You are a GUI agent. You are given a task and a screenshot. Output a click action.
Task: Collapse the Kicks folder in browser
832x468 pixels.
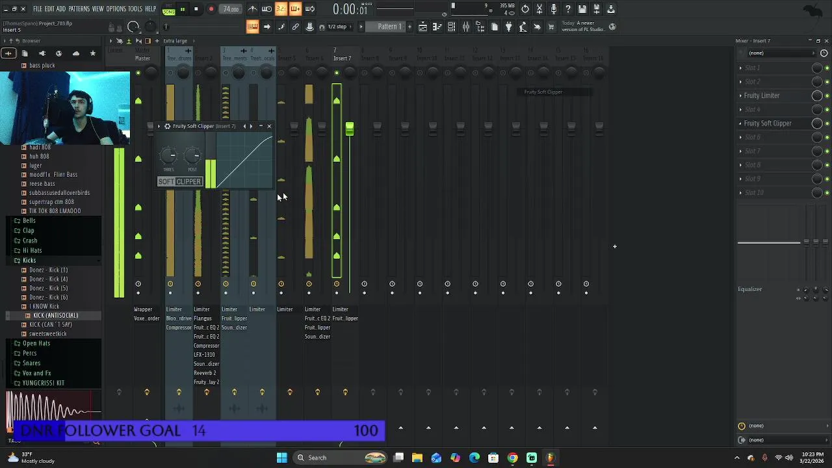pos(29,261)
